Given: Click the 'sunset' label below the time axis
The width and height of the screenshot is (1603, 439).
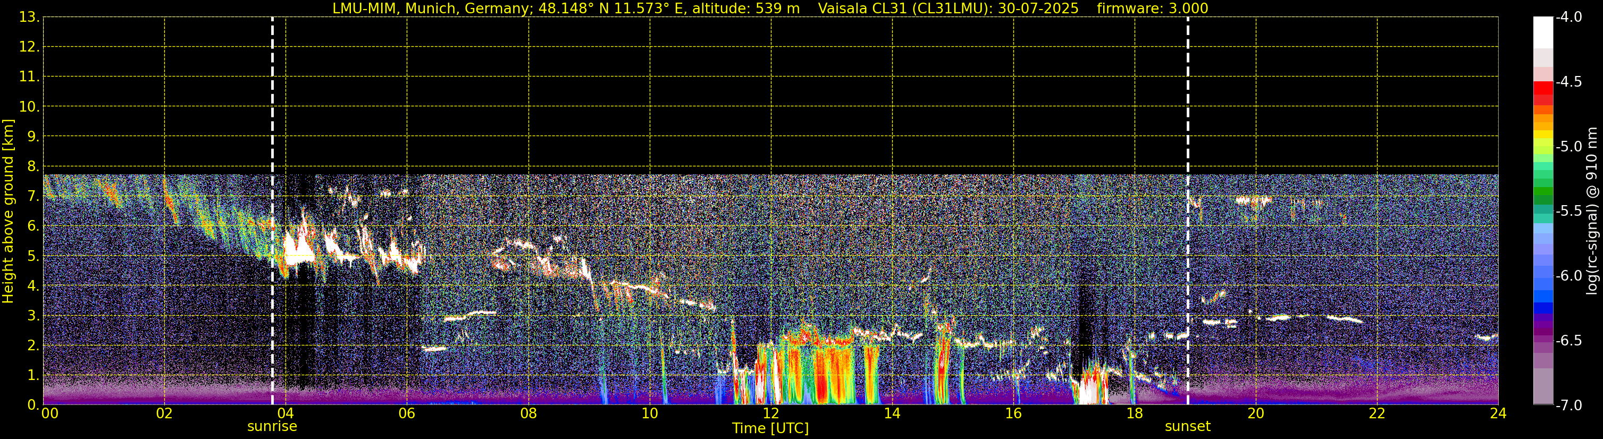Looking at the screenshot, I should pos(1187,427).
